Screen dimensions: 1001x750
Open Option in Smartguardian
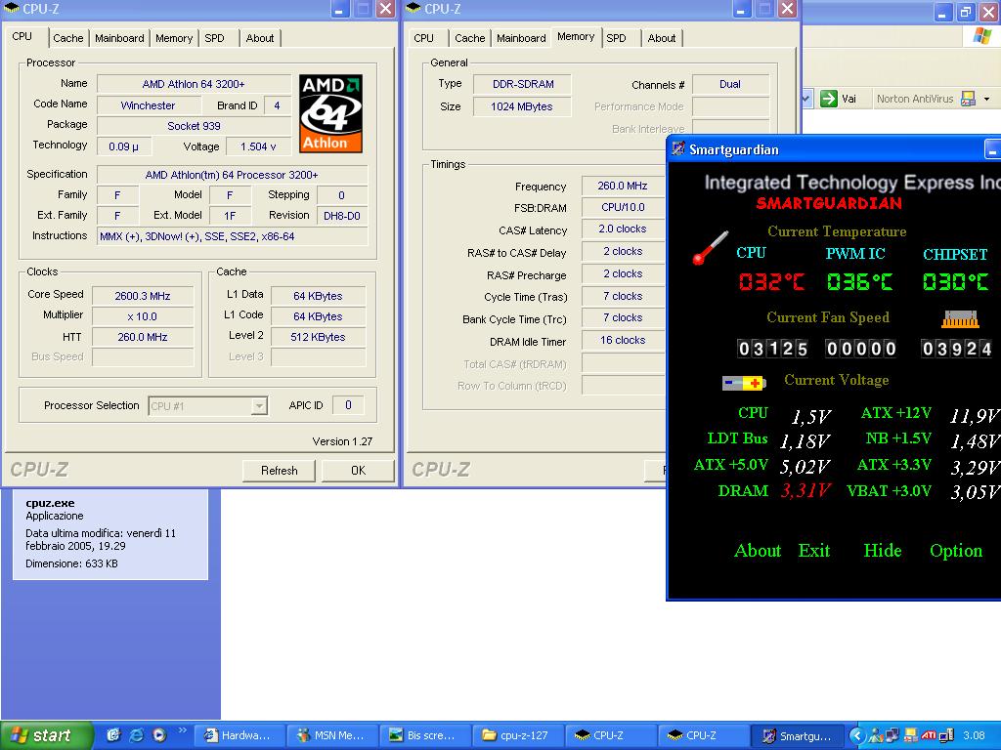point(956,551)
